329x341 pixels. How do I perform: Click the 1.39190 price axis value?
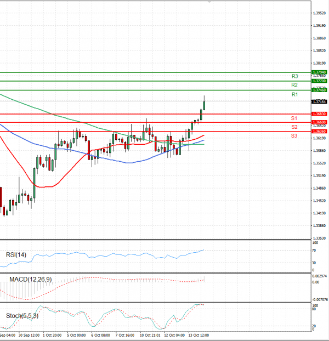(319, 26)
